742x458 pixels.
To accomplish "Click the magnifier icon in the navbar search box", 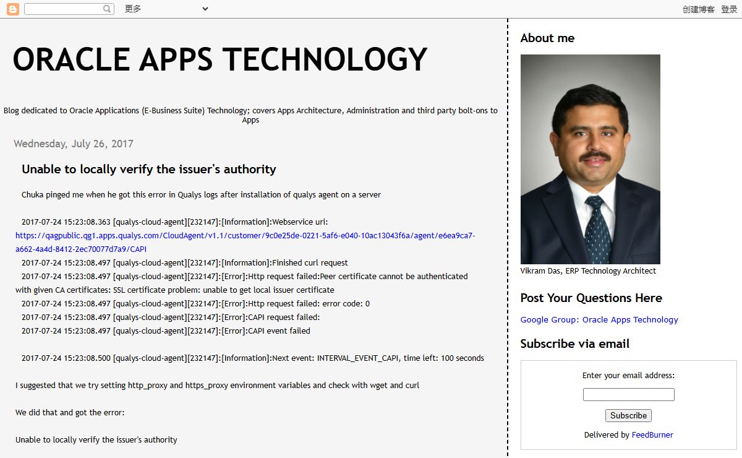I will (108, 9).
